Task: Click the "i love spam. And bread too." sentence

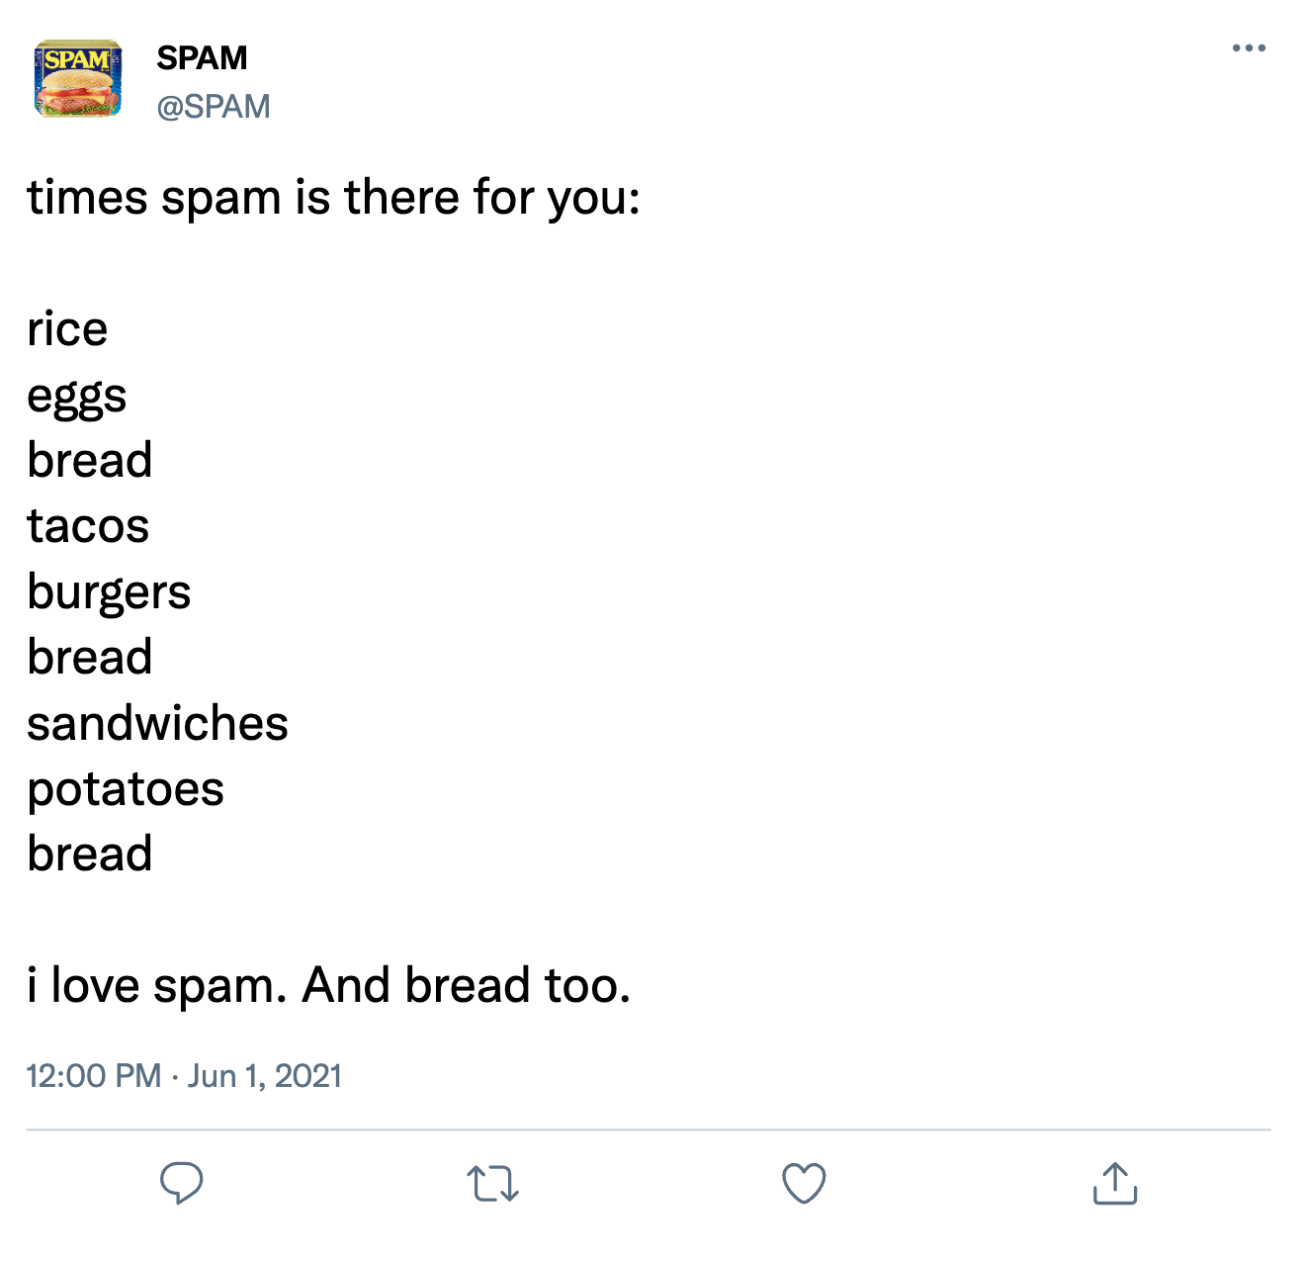Action: pos(329,985)
